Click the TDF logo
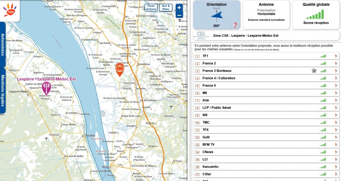Screen dimensions: 341x181 click(10, 11)
